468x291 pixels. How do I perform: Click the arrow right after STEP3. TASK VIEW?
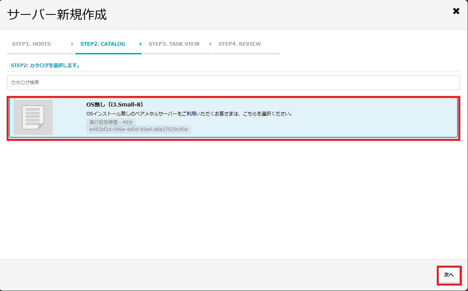210,44
